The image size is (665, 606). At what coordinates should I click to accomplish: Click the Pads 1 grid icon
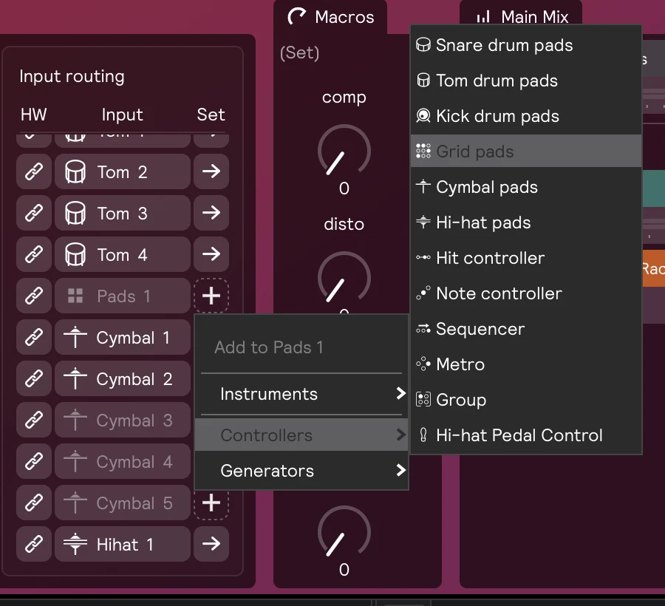click(x=75, y=296)
